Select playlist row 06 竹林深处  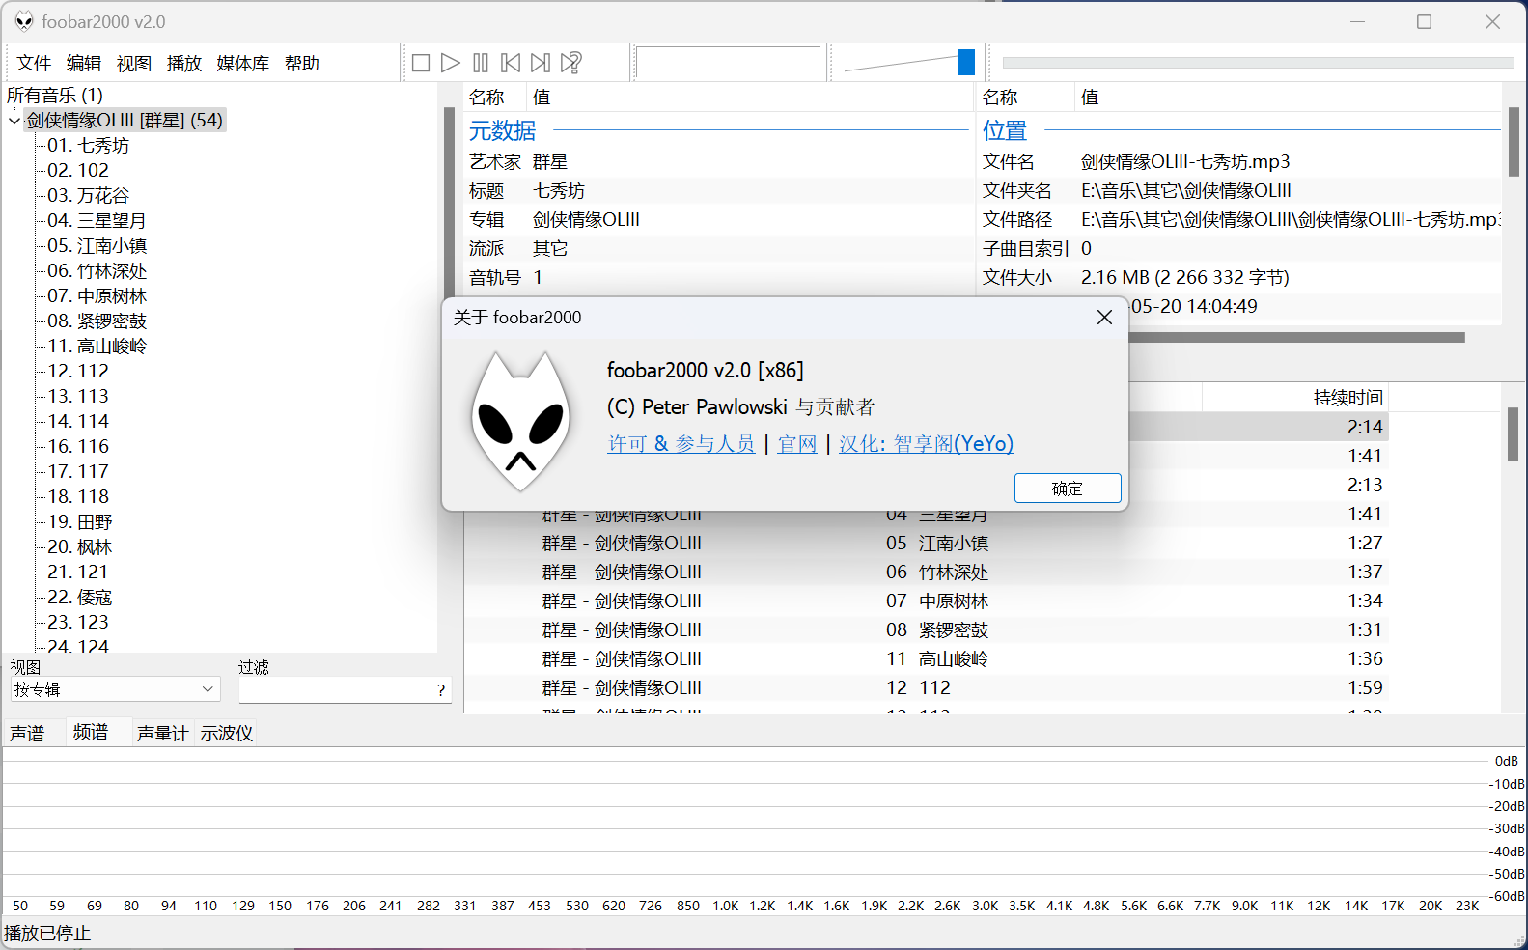[x=927, y=572]
